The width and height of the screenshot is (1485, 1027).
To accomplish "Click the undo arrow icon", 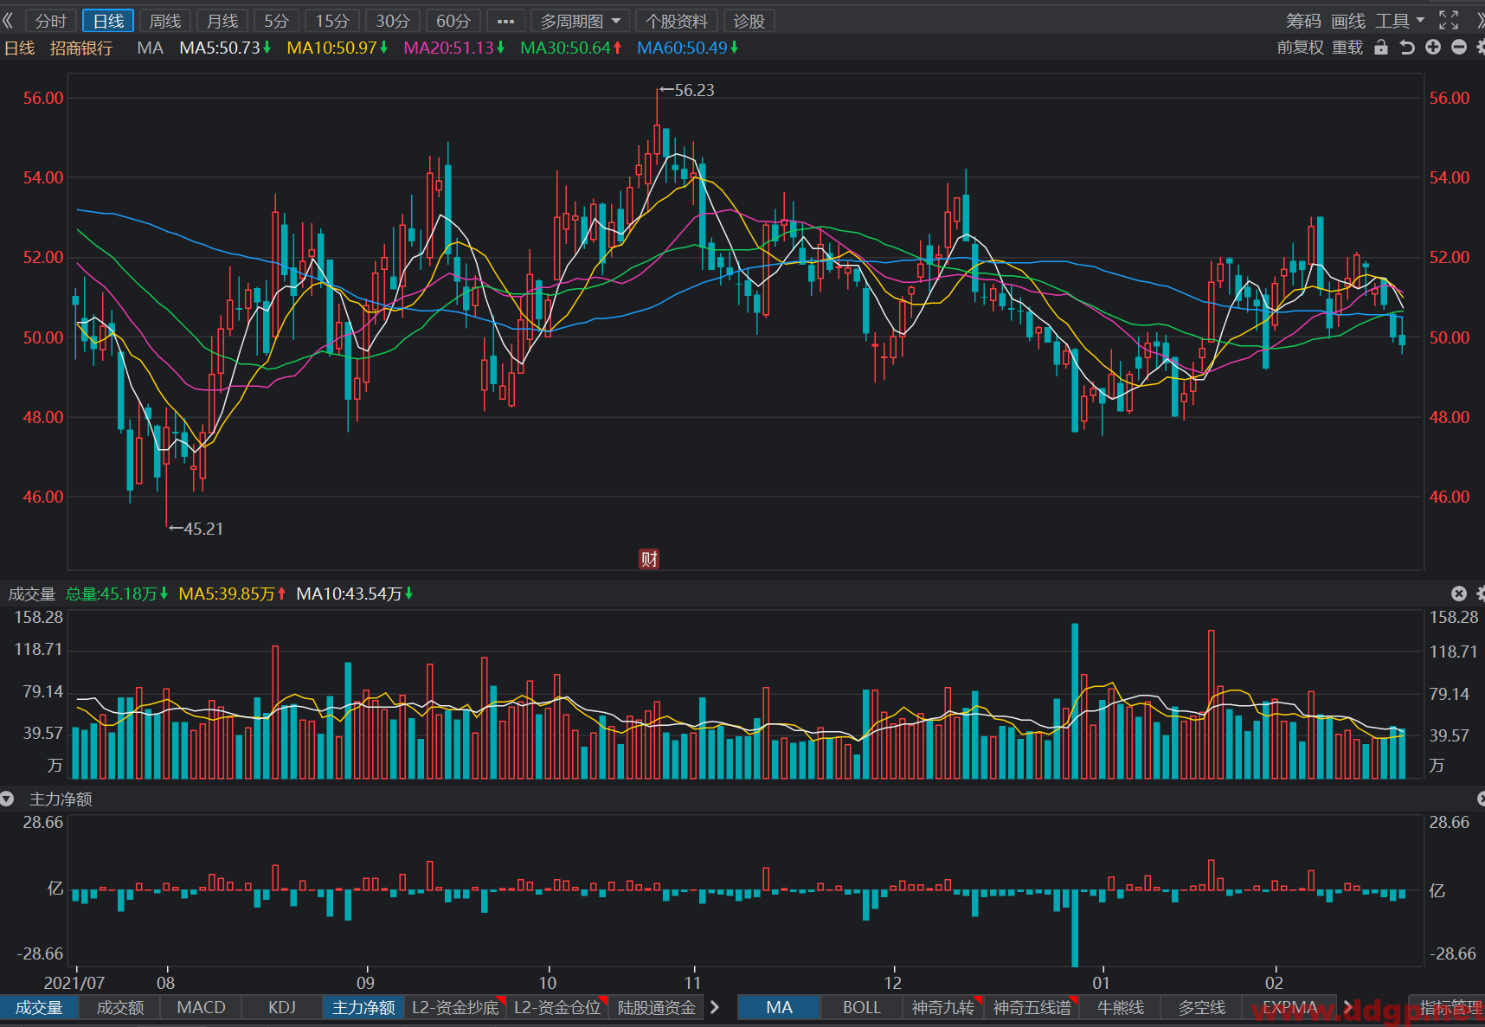I will 1407,48.
